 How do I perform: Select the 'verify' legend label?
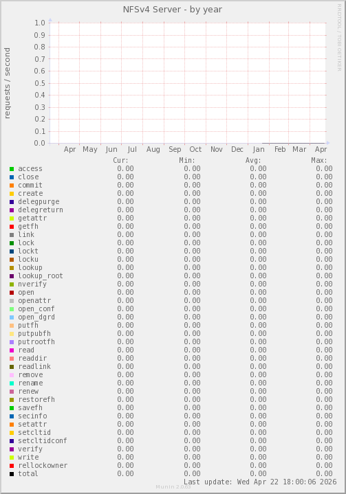tap(30, 449)
